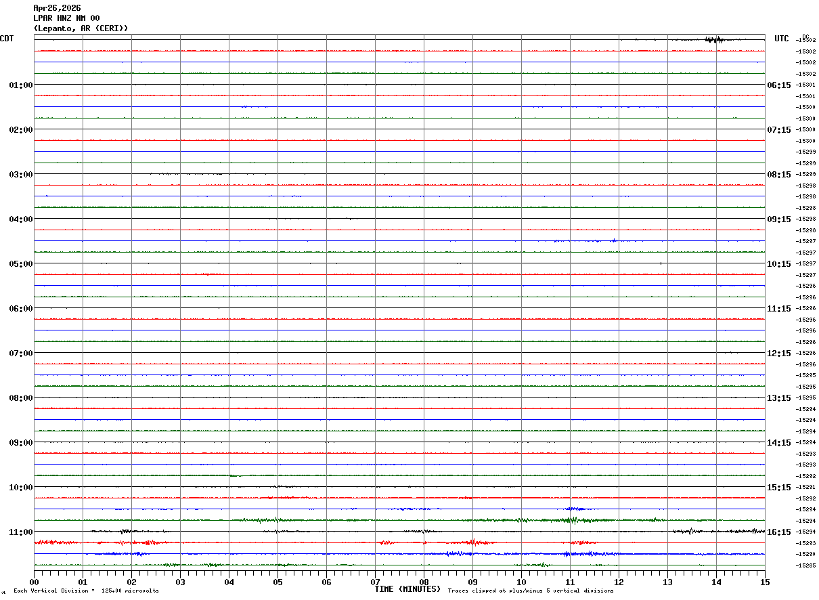Click the DC column header at top right
Viewport: 819px width, 600px height.
click(805, 37)
